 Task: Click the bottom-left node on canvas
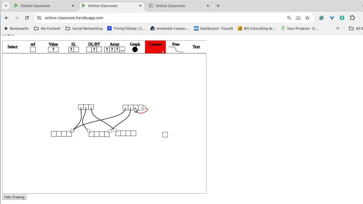click(x=61, y=134)
